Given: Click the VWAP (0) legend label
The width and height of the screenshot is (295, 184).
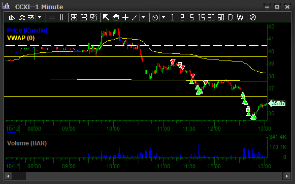Looking at the screenshot, I should [x=21, y=38].
